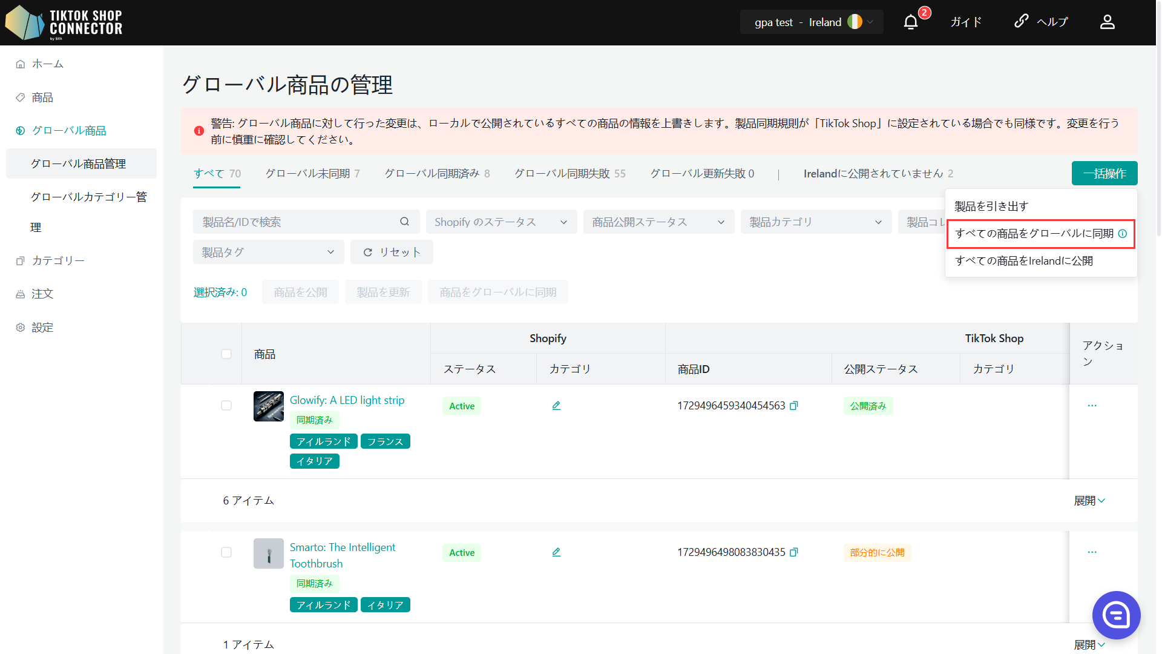Select すべての商品をIrelandに公開 menu entry
This screenshot has width=1162, height=654.
pyautogui.click(x=1024, y=261)
